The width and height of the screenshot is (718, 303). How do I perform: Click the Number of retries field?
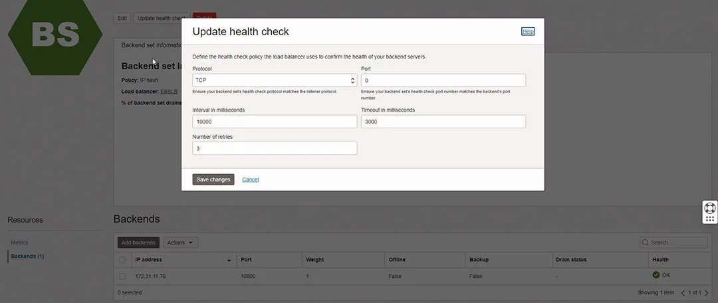(275, 148)
